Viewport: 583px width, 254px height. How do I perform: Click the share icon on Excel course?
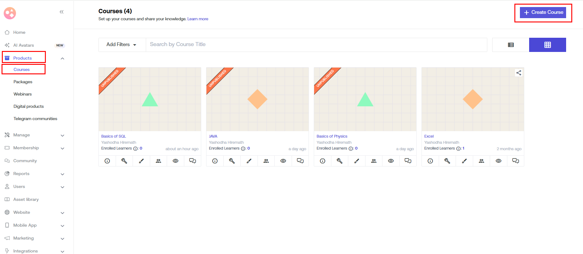coord(519,73)
